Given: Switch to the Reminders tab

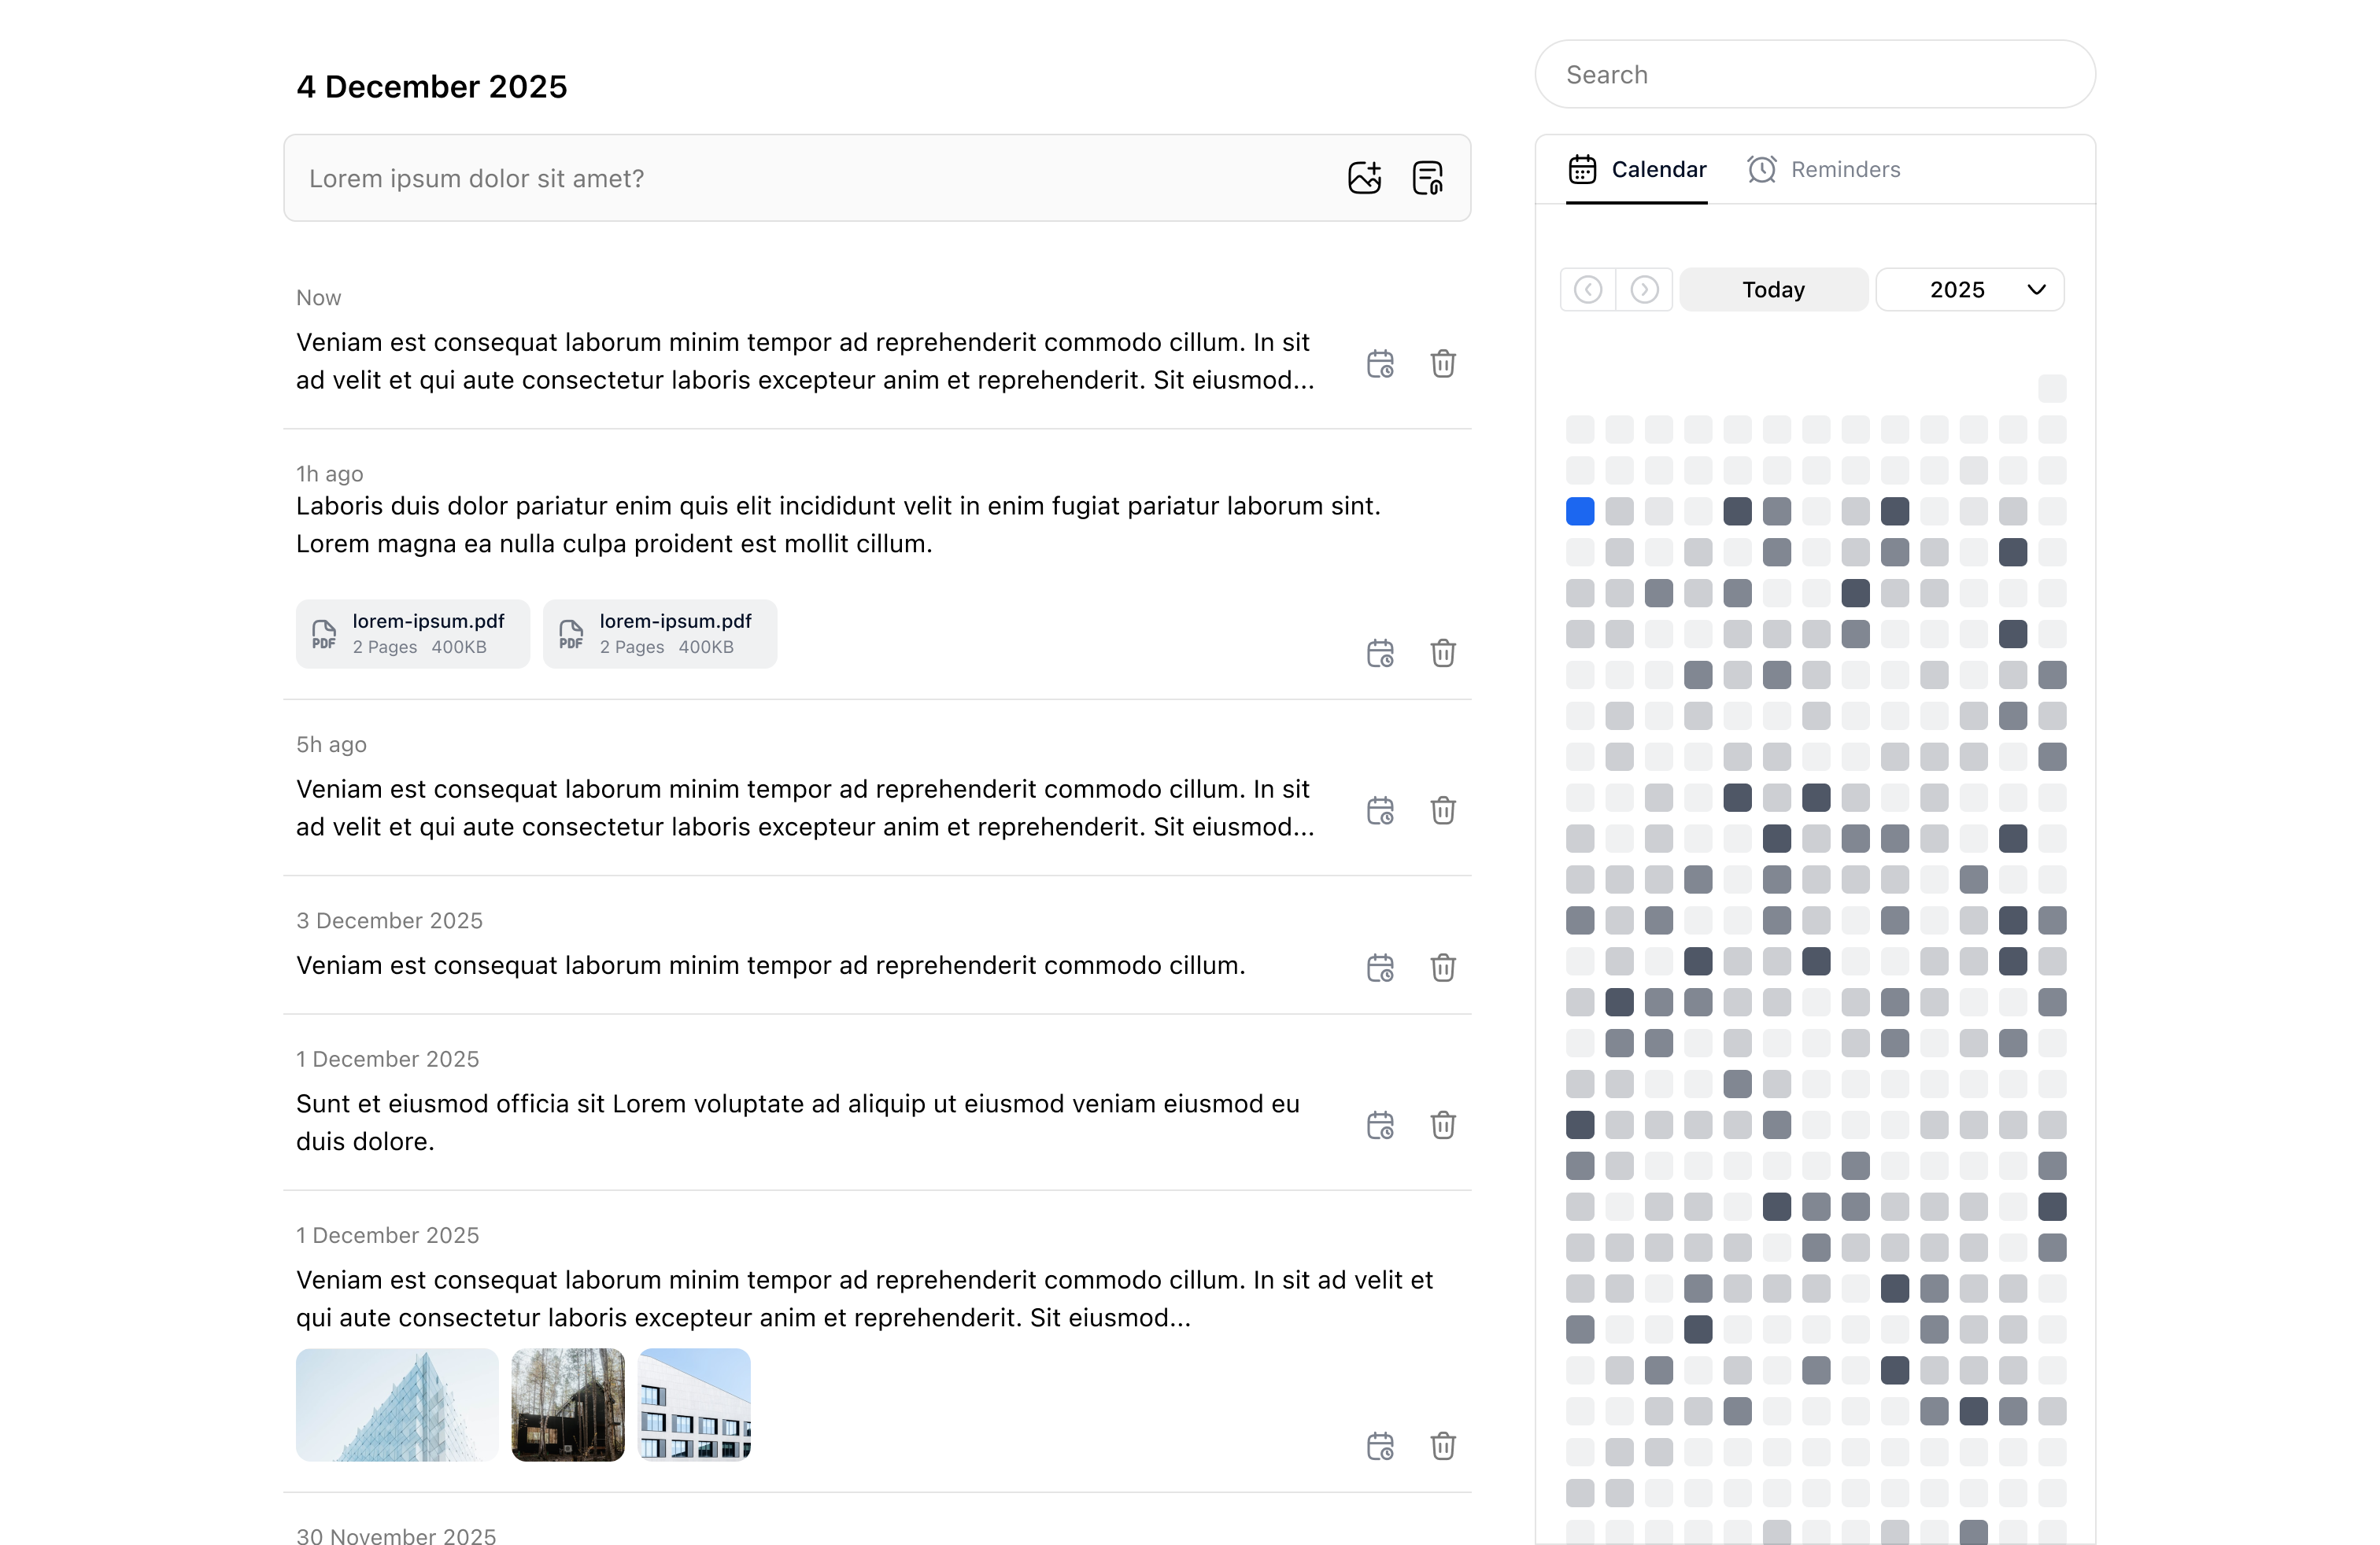Looking at the screenshot, I should coord(1824,170).
